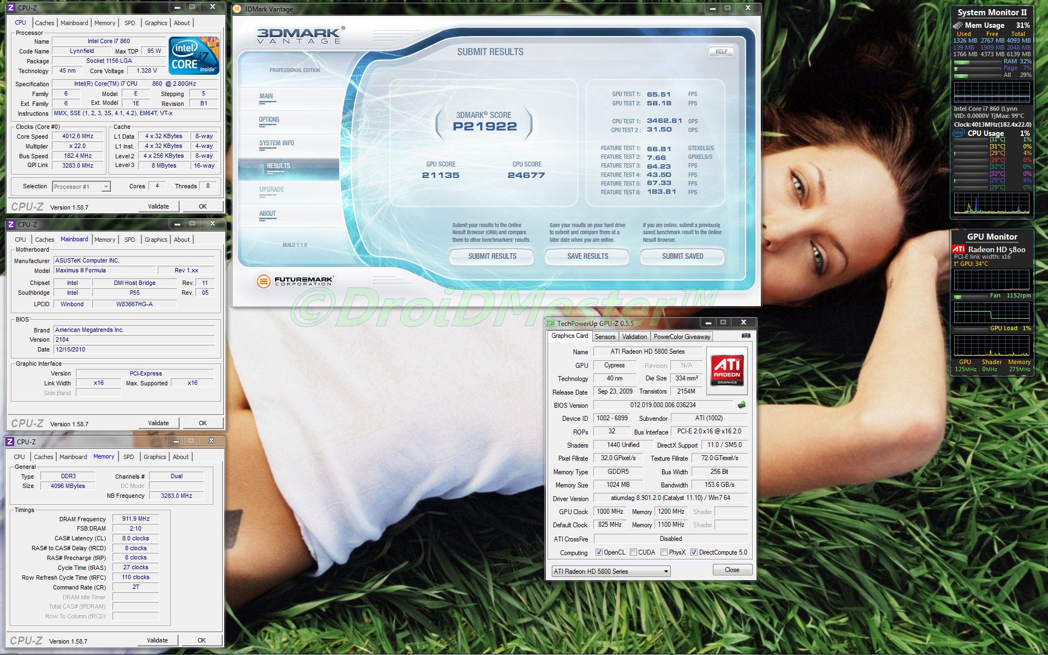Open SPD tab in the top CPU-Z window
1048x655 pixels.
click(129, 23)
